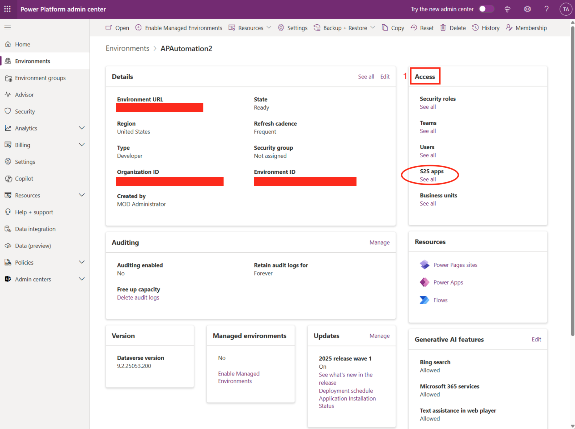
Task: Open the app launcher waffle icon
Action: pos(7,9)
